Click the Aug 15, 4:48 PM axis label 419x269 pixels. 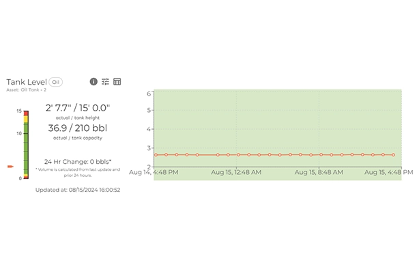pos(389,173)
